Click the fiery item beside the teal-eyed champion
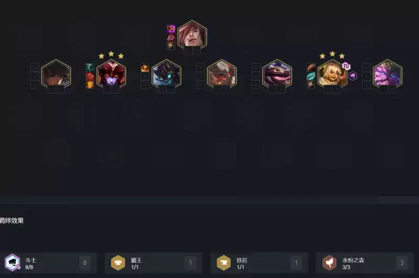419x278 pixels. 145,68
